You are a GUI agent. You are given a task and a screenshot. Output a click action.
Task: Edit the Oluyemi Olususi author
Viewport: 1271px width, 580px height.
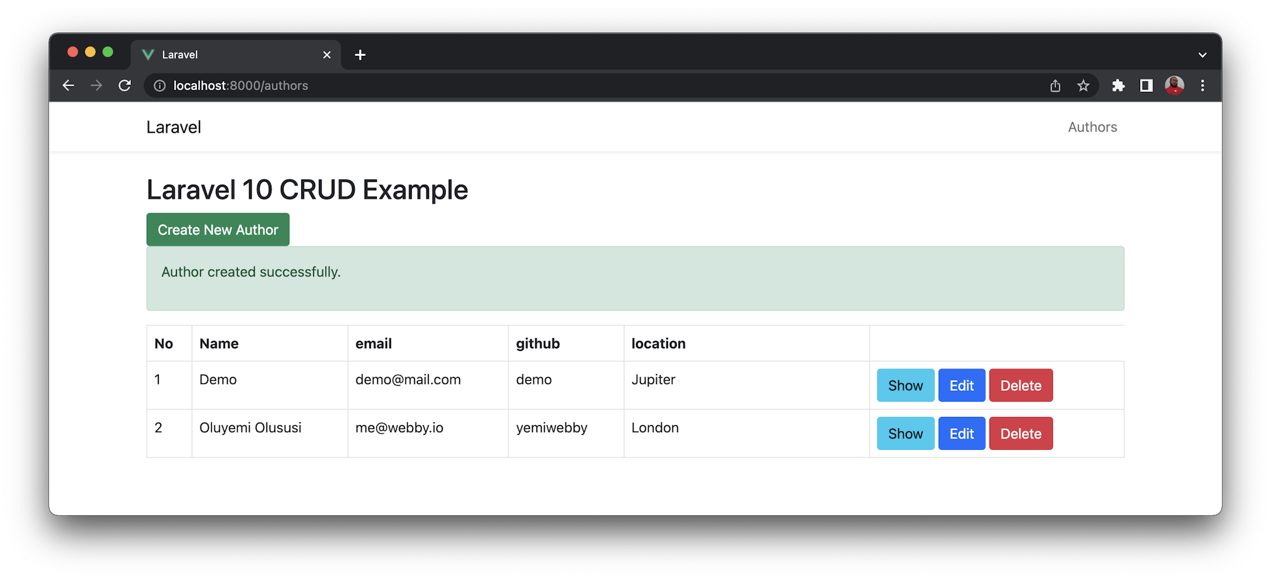[x=961, y=434]
